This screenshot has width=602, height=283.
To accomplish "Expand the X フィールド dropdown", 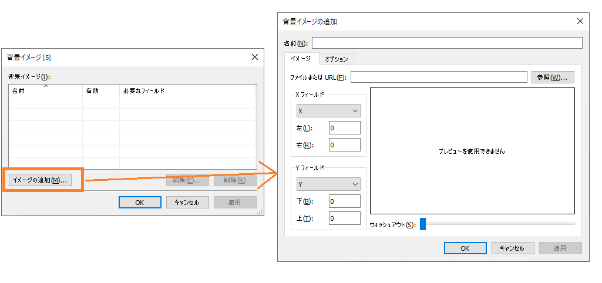I will [x=328, y=110].
